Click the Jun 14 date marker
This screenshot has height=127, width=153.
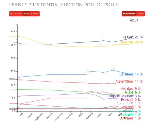[134, 20]
